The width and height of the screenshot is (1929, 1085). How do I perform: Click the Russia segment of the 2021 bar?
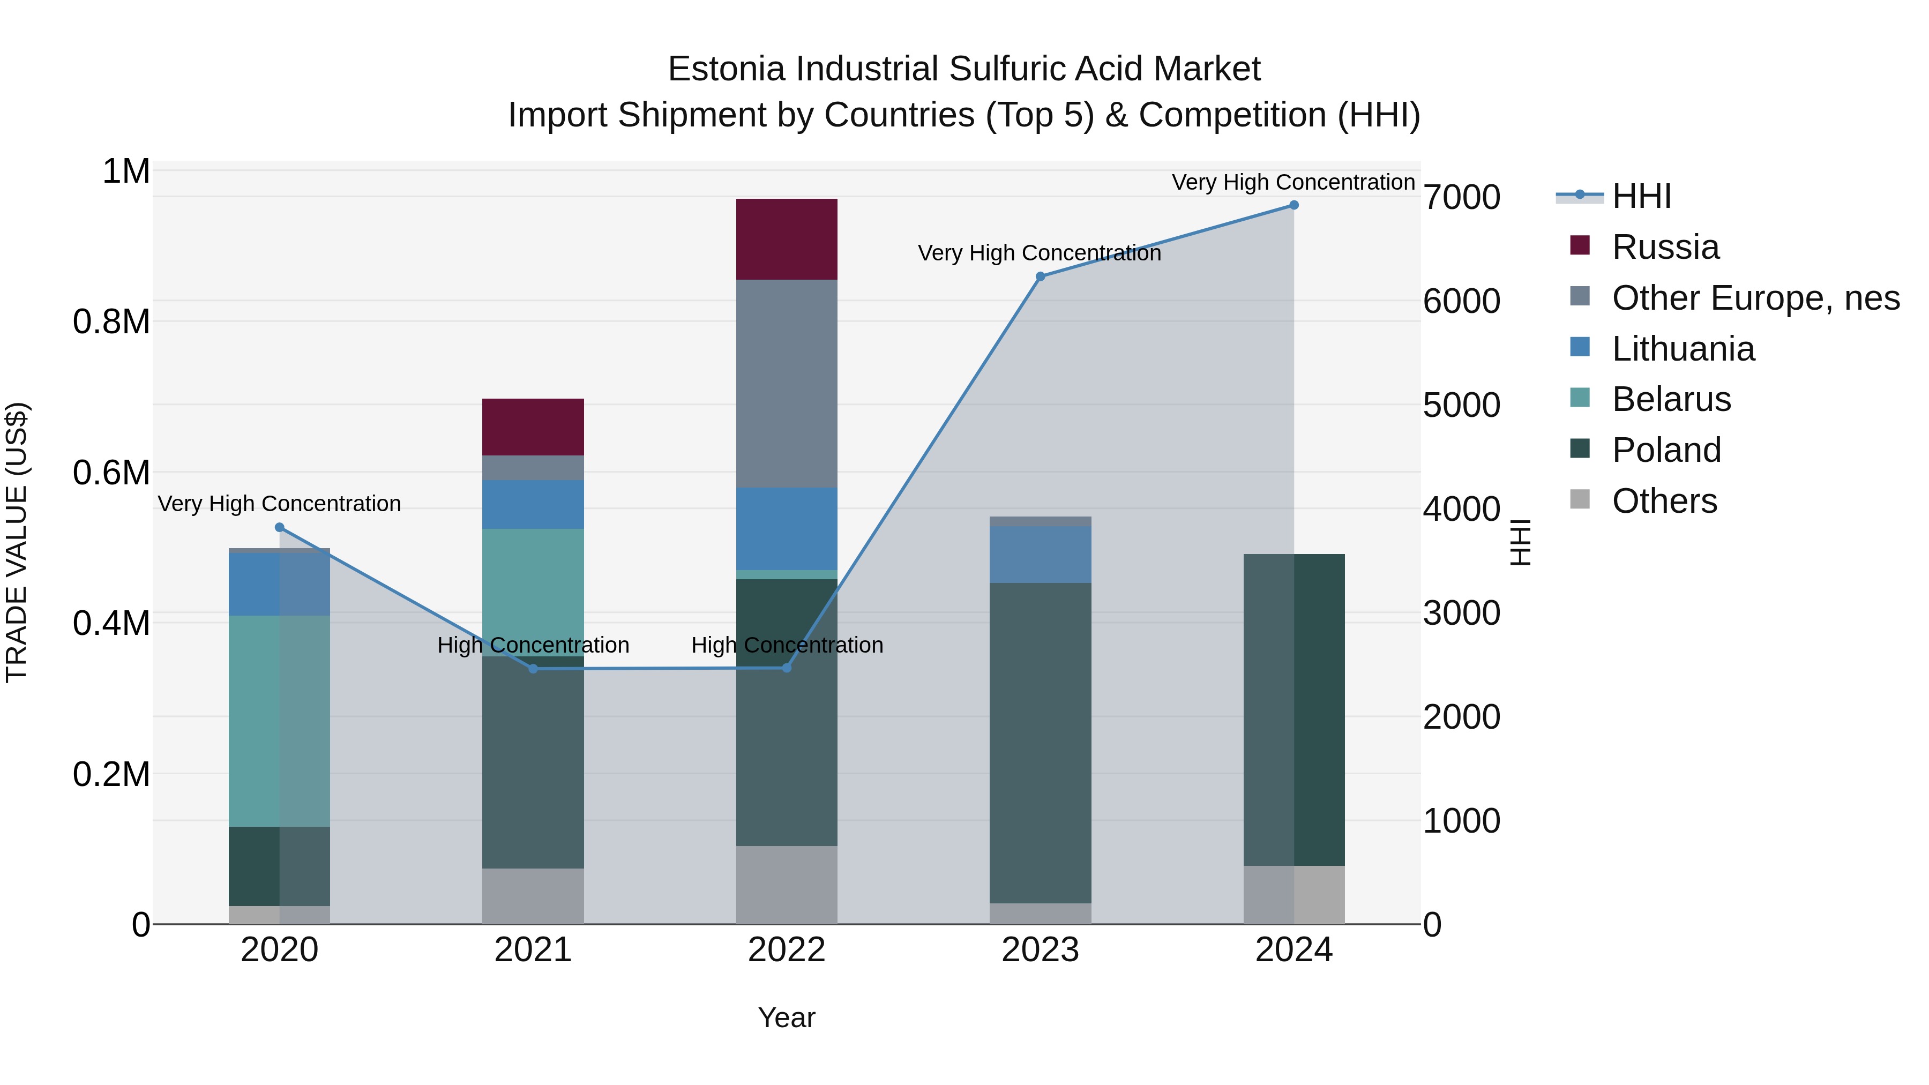533,428
